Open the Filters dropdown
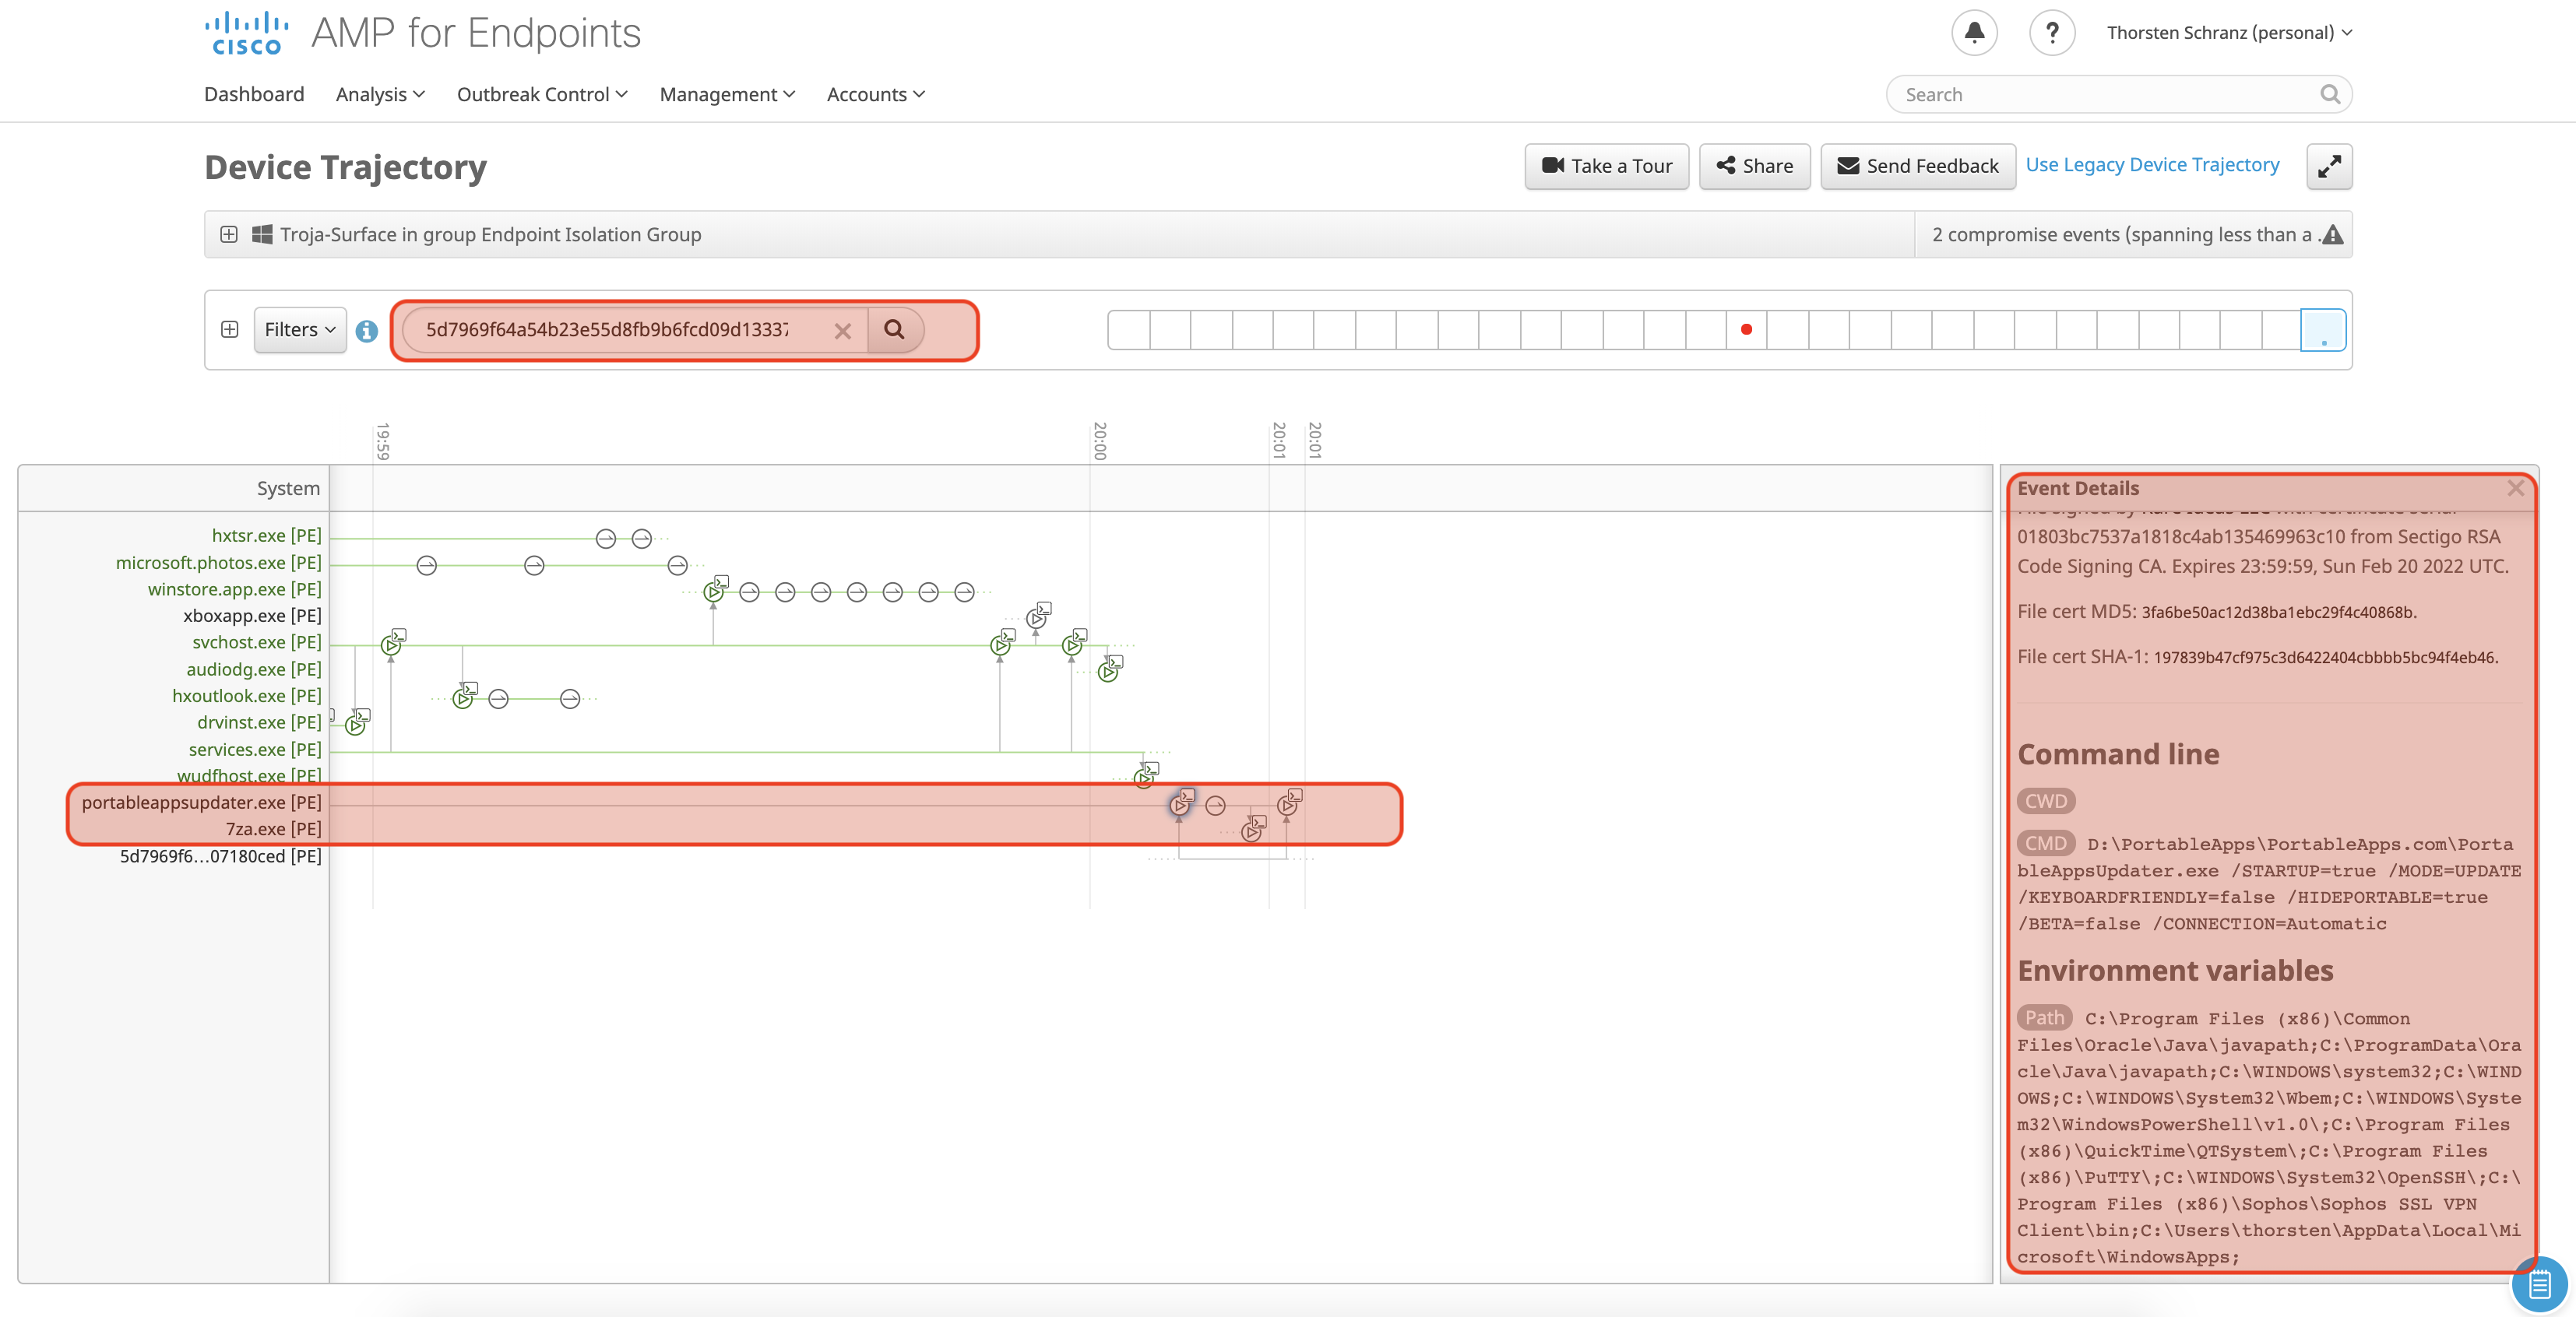This screenshot has width=2576, height=1317. [299, 330]
